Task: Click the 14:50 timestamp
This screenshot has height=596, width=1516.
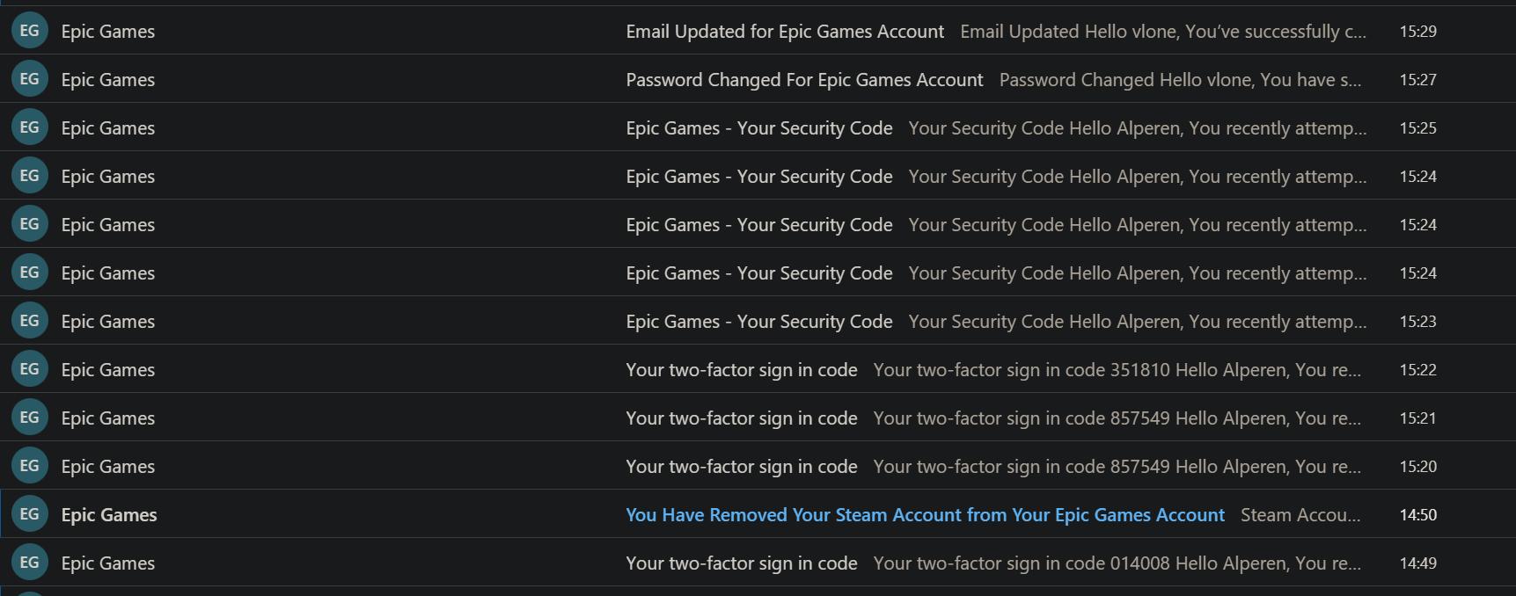Action: coord(1417,515)
